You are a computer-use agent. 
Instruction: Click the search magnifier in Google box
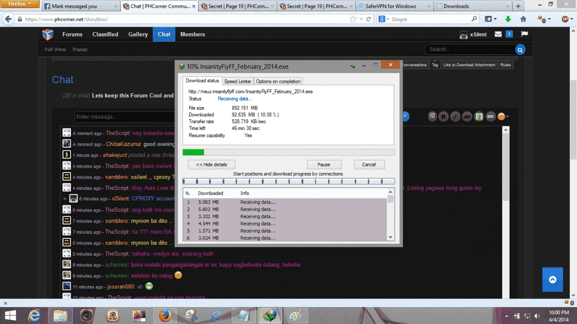(x=474, y=19)
